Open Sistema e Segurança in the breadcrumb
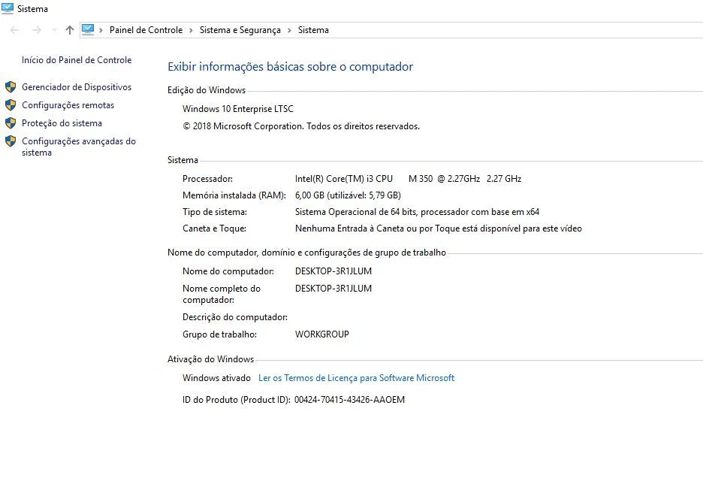This screenshot has height=481, width=703. click(240, 30)
